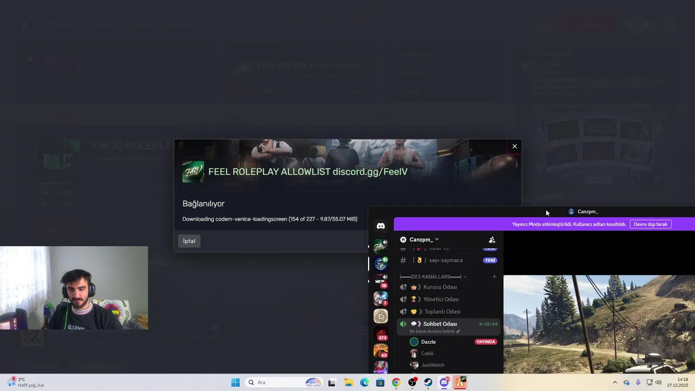
Task: Open Task View on taskbar
Action: coord(332,382)
